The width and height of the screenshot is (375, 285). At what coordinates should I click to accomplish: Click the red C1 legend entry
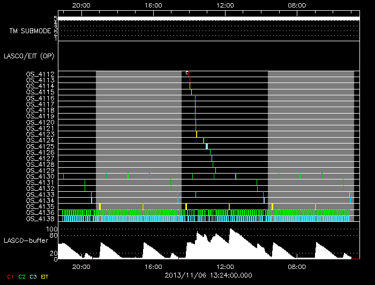pos(10,277)
